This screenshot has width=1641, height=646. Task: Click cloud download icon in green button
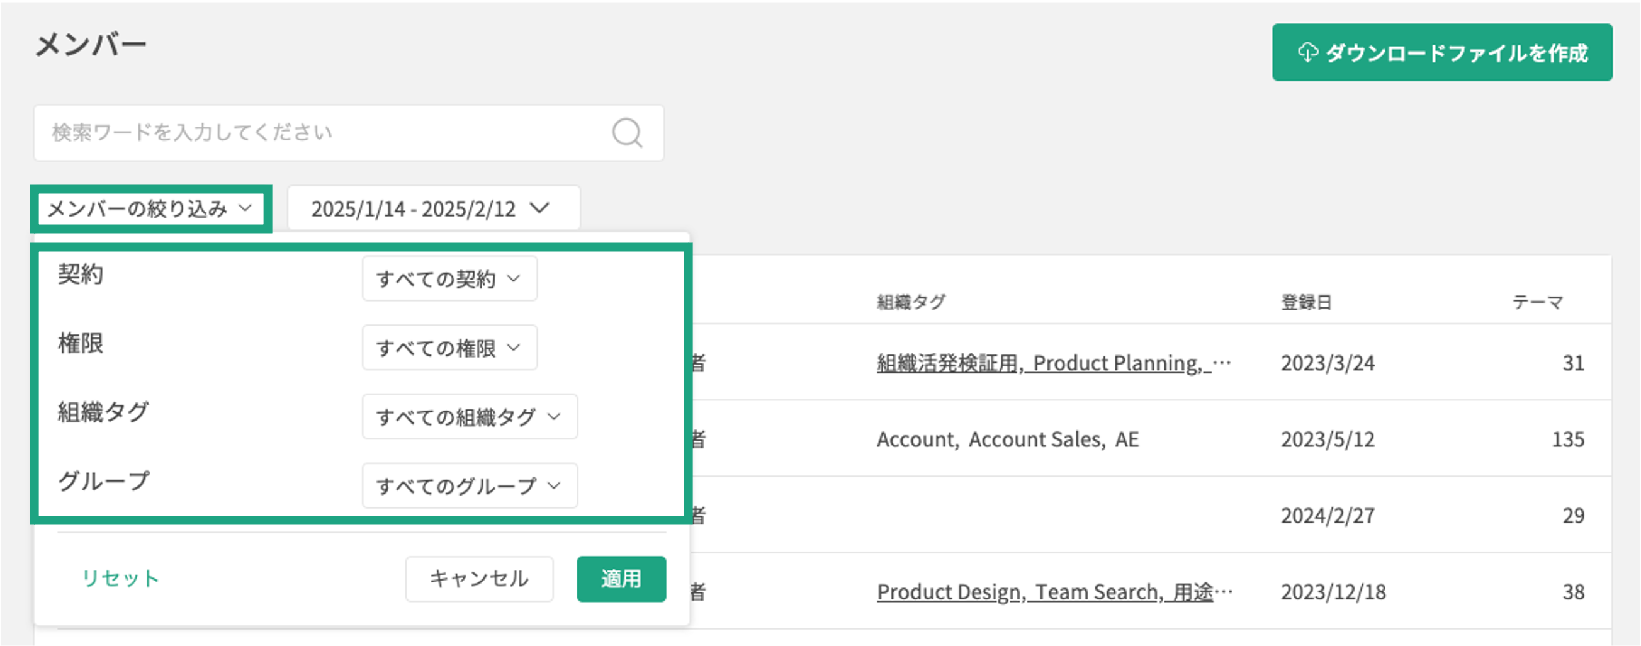coord(1307,52)
